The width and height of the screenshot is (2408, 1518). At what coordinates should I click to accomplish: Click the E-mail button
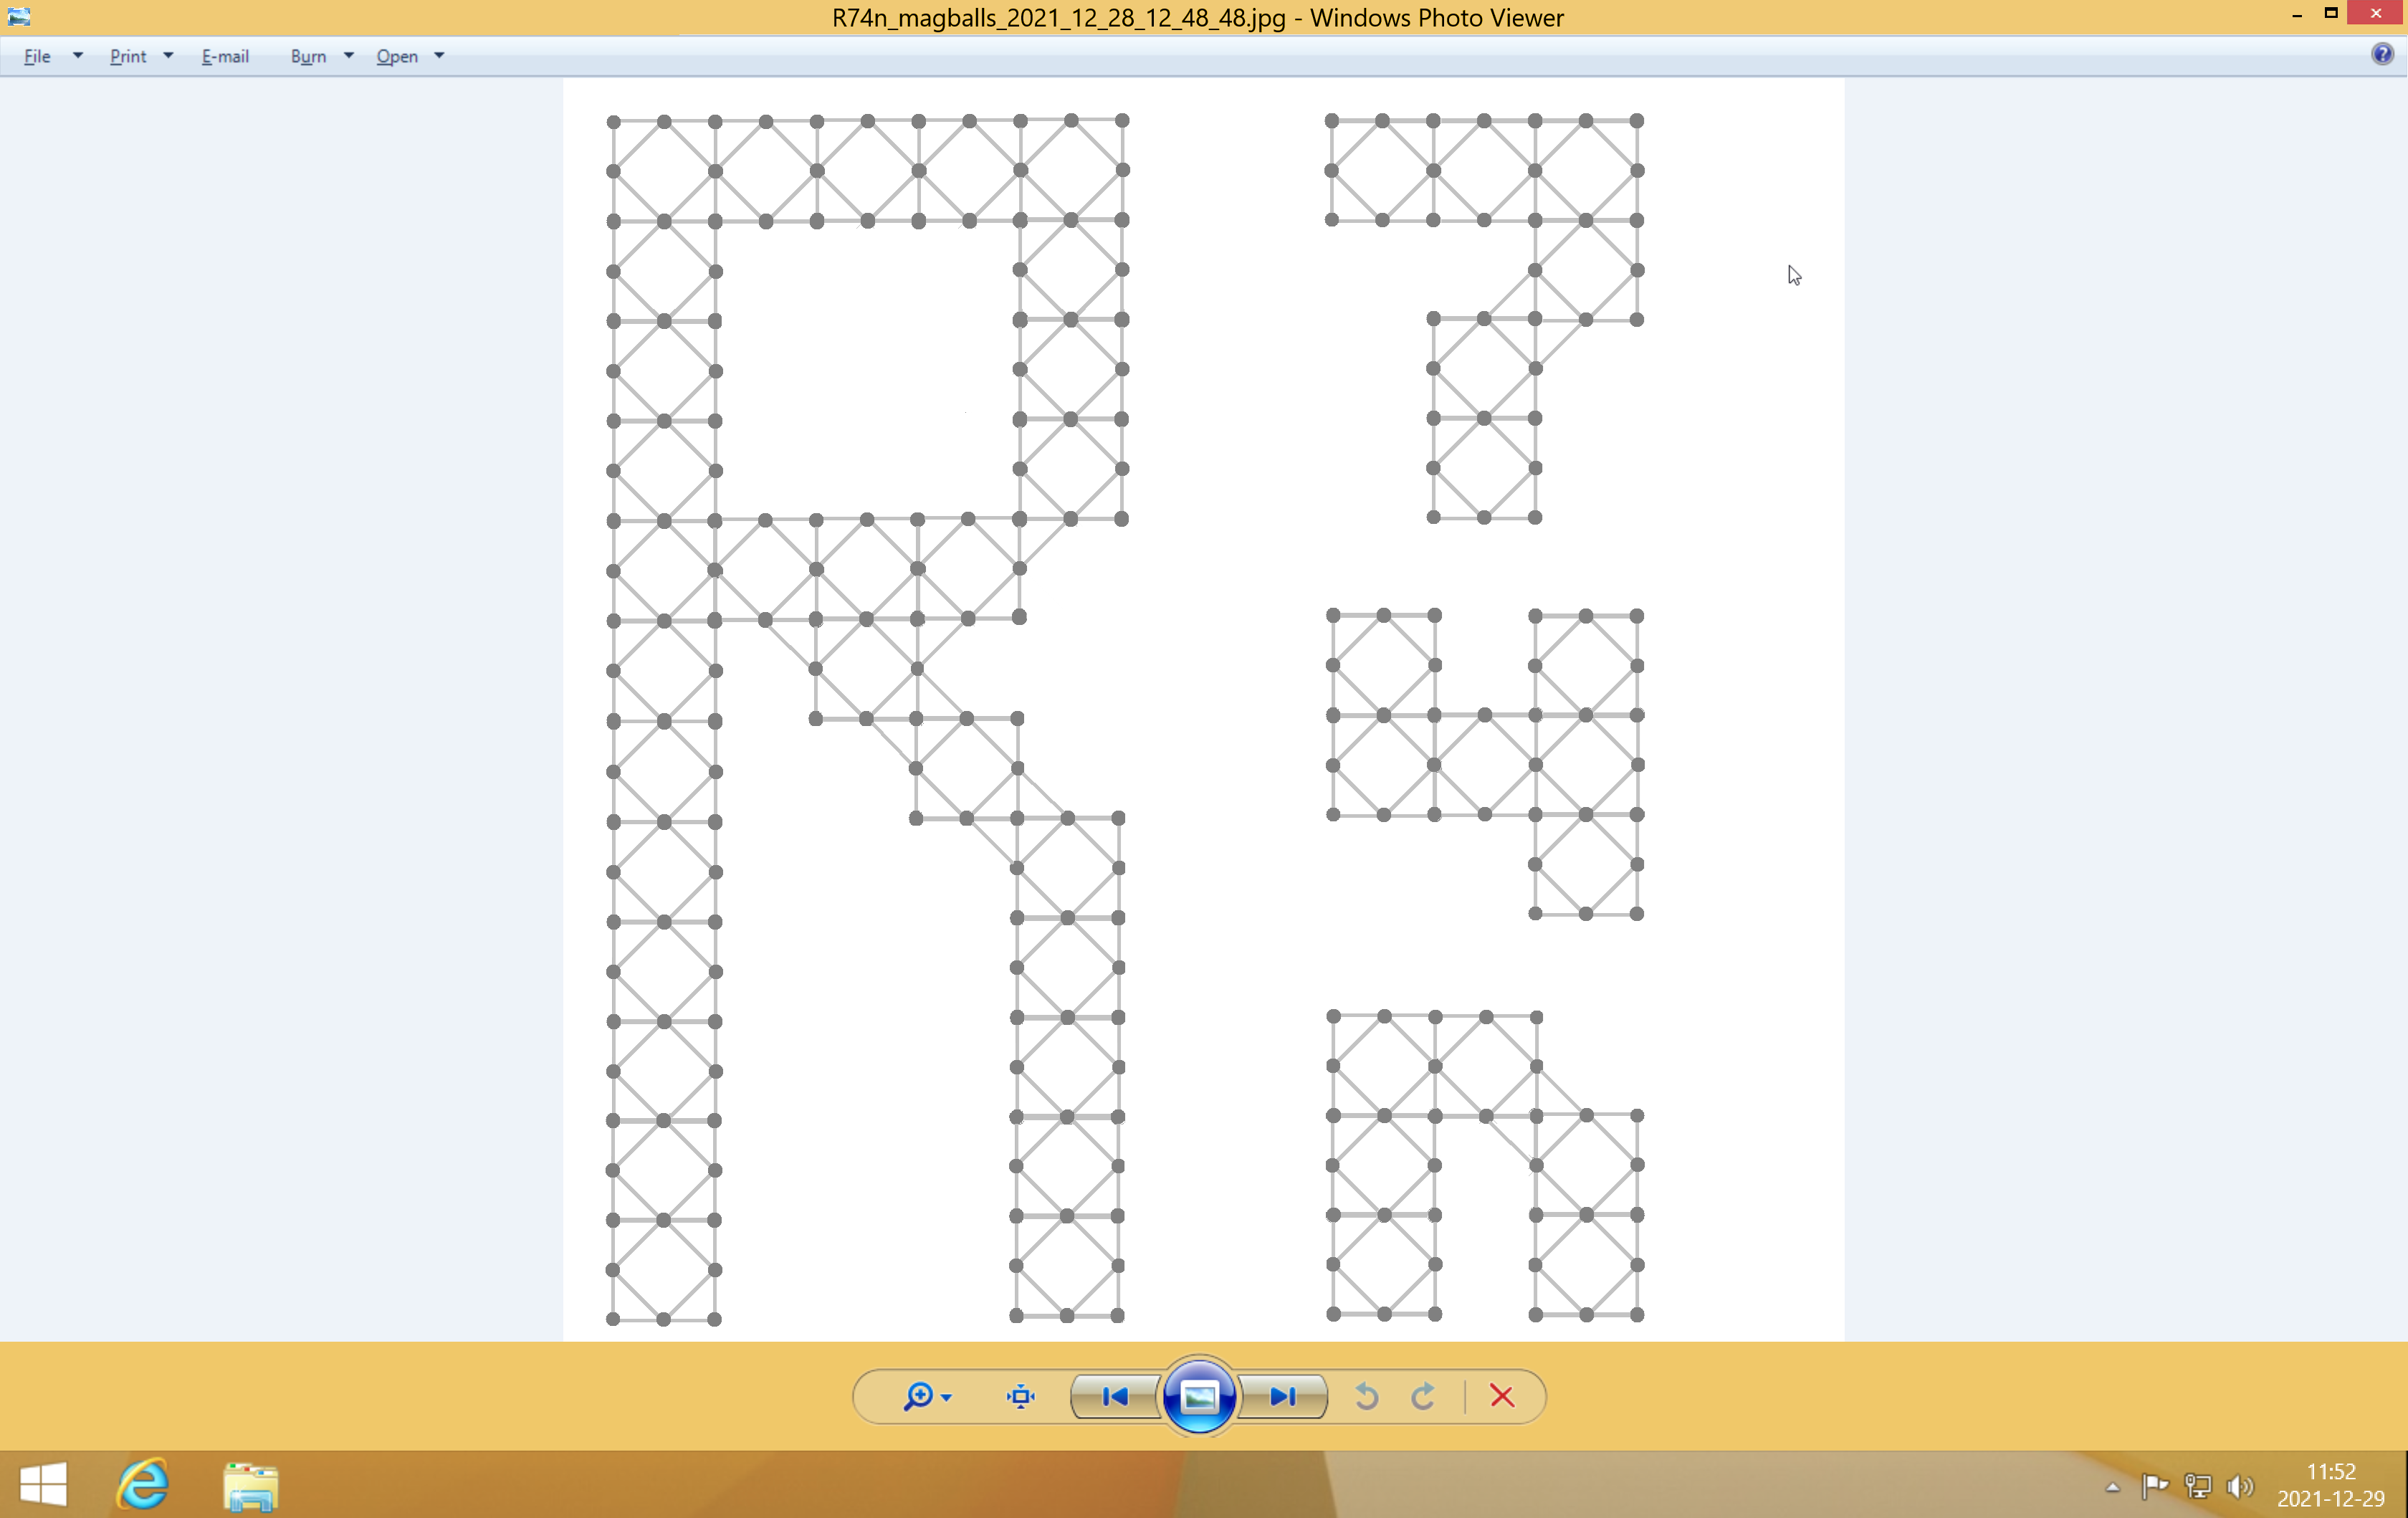tap(225, 56)
